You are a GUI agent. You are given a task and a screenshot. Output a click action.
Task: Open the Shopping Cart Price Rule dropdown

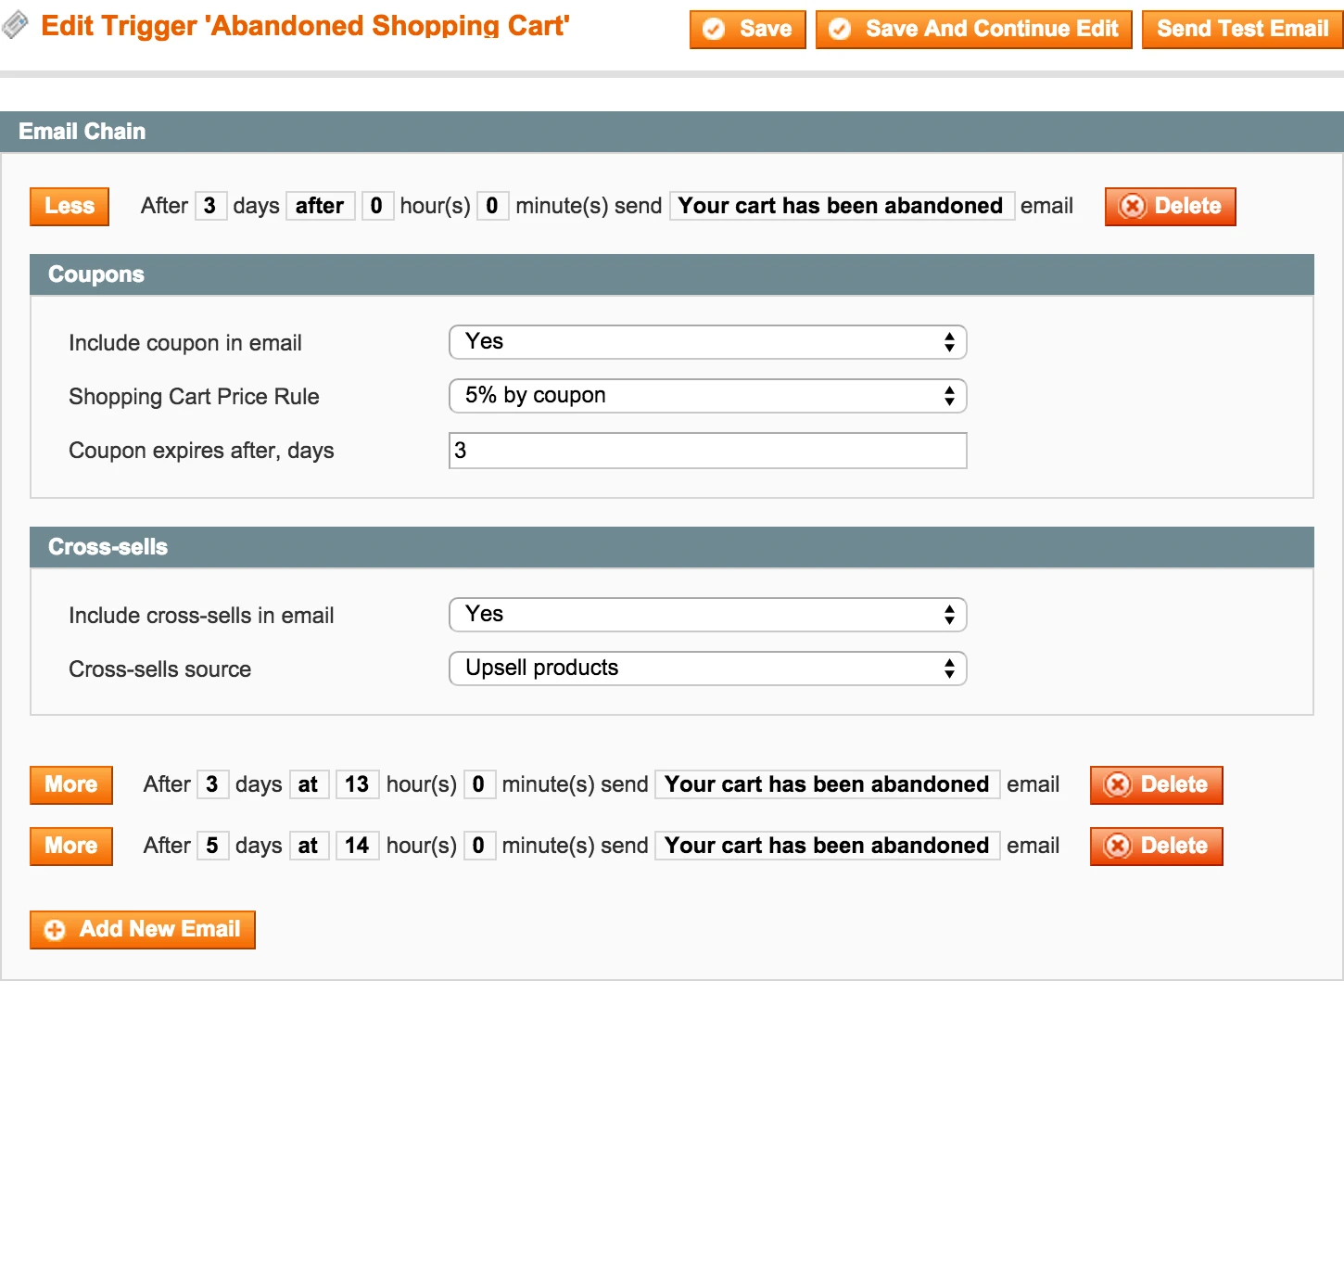[707, 396]
